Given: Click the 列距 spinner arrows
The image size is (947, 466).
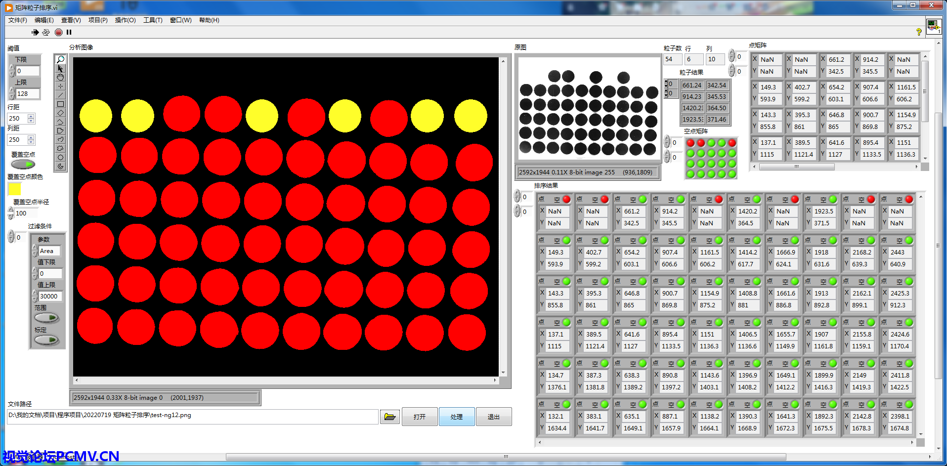Looking at the screenshot, I should [31, 139].
